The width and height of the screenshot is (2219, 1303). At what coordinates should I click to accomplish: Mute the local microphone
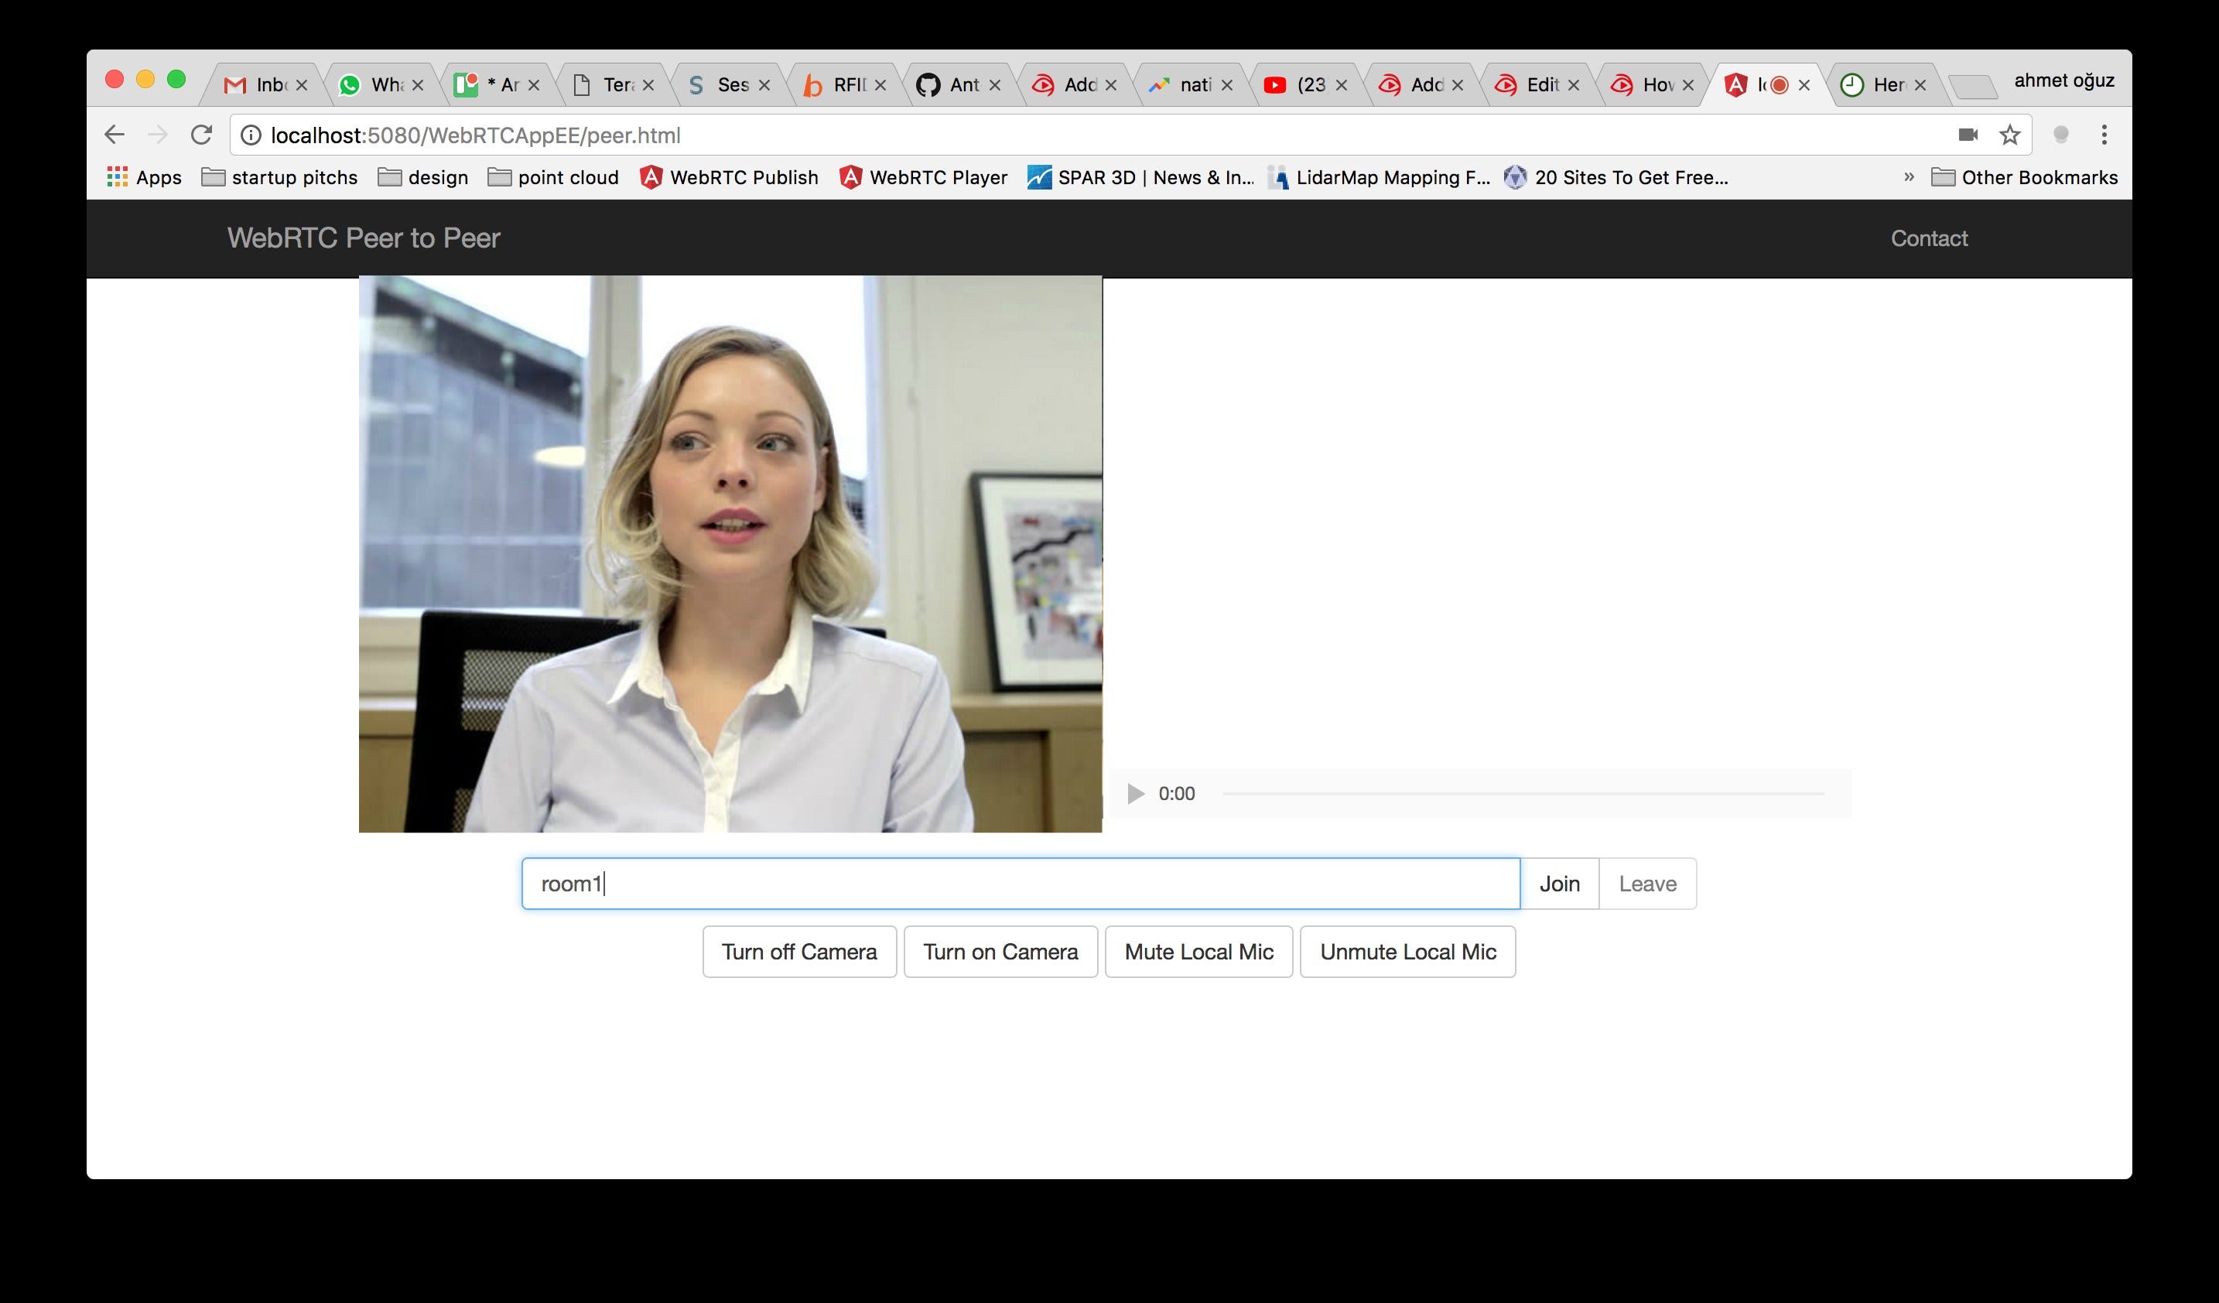point(1198,952)
